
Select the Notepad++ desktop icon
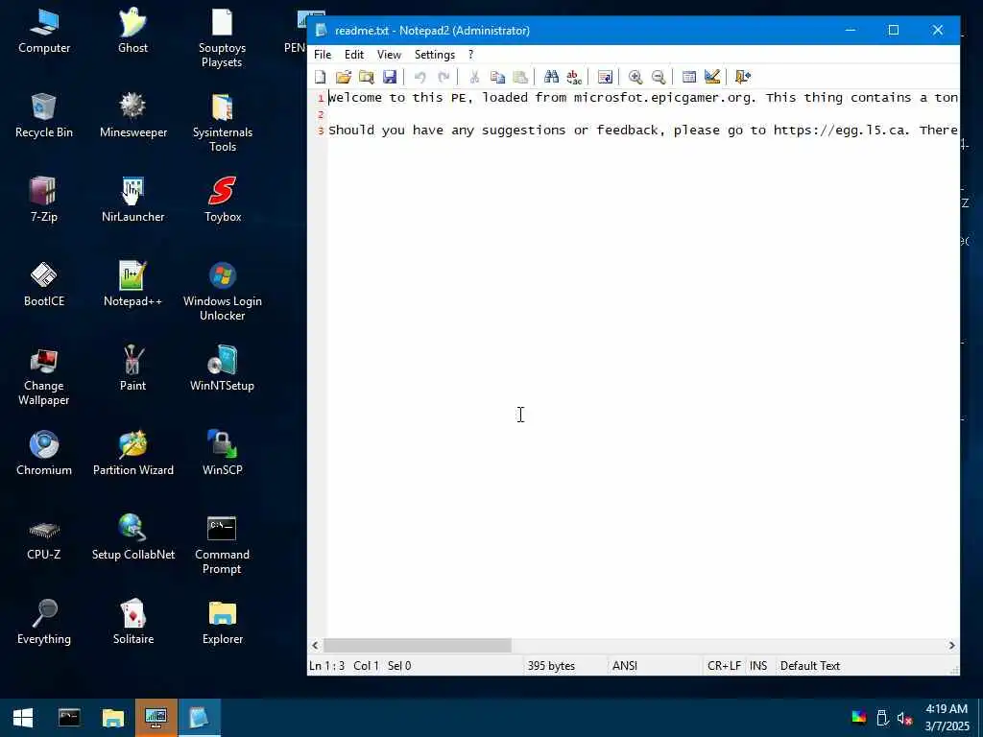tap(132, 284)
